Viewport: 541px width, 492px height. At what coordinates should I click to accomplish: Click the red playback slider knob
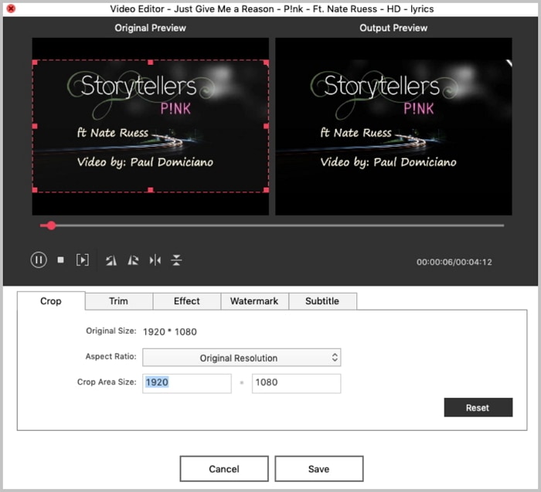coord(52,226)
